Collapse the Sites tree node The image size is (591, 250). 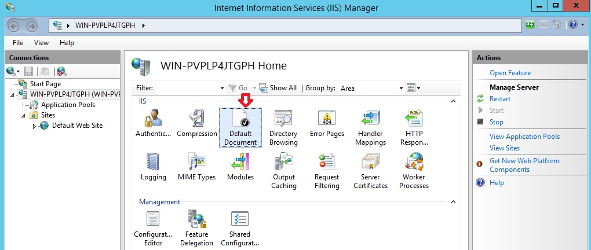(23, 116)
